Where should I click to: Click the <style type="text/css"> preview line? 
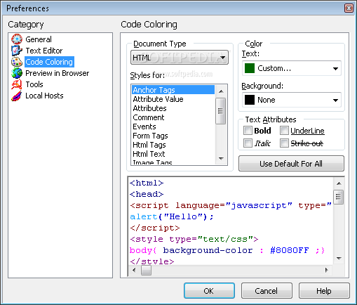(x=194, y=239)
